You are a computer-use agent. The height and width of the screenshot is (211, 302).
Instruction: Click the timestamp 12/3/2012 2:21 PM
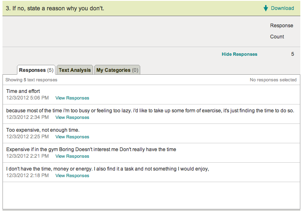click(x=27, y=156)
